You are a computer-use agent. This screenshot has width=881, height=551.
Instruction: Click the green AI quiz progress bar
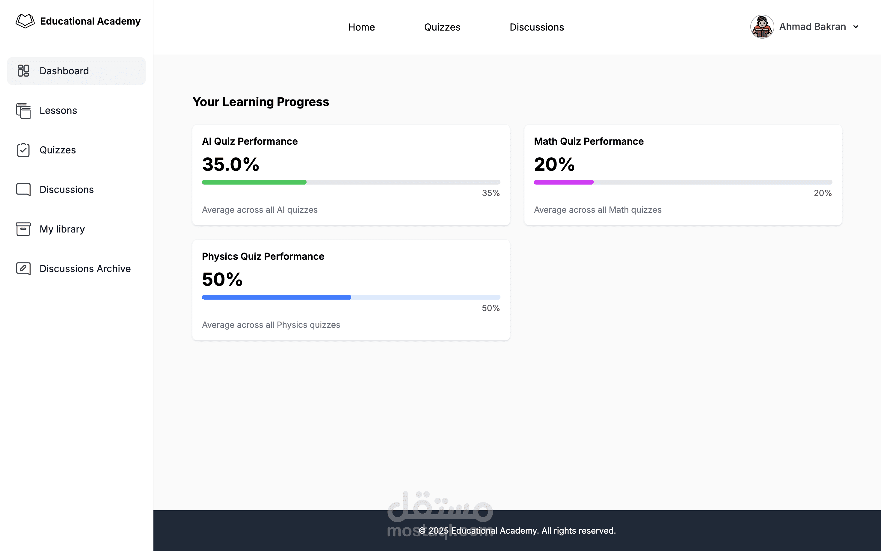(x=254, y=182)
